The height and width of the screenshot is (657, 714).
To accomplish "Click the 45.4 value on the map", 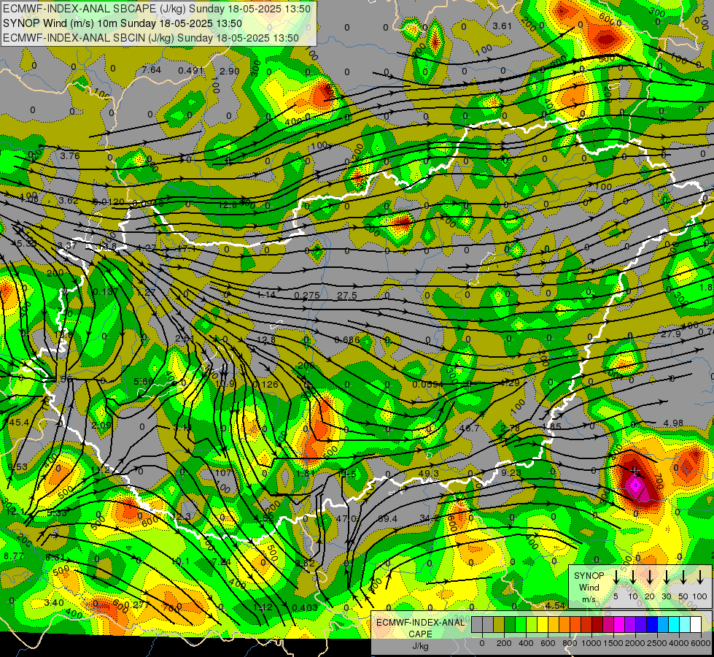I will pos(19,422).
